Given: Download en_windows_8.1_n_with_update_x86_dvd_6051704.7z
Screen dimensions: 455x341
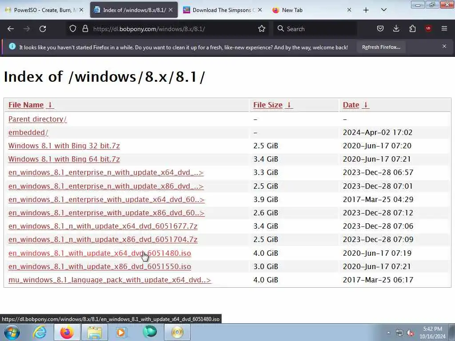Looking at the screenshot, I should coord(103,239).
